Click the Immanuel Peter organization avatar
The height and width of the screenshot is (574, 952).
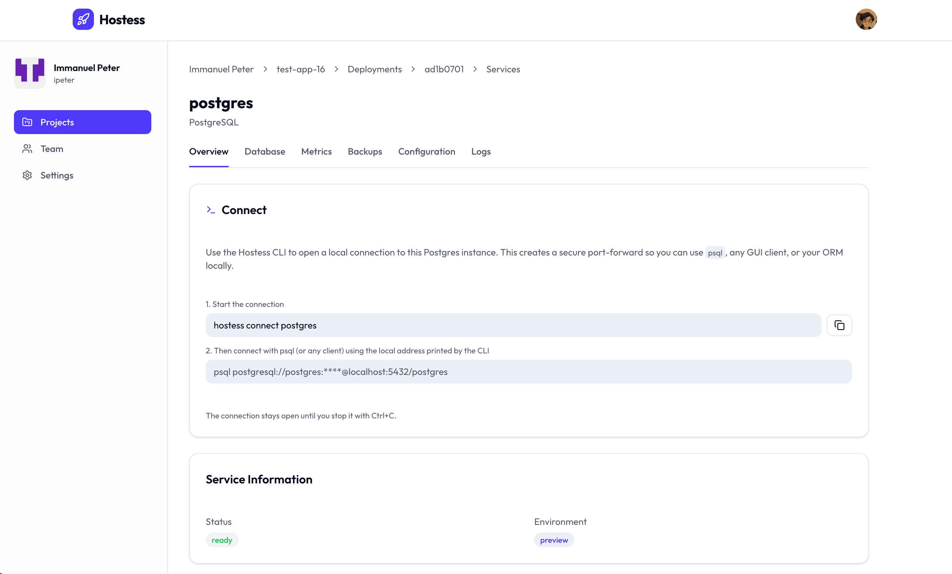click(30, 73)
